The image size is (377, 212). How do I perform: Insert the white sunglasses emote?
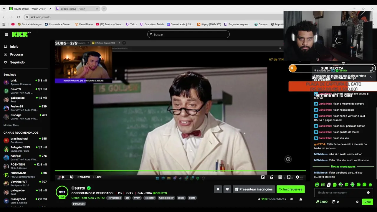click(x=329, y=185)
